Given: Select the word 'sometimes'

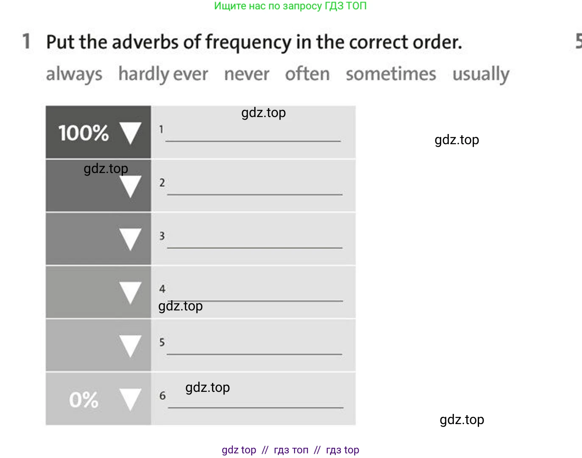Looking at the screenshot, I should (391, 74).
